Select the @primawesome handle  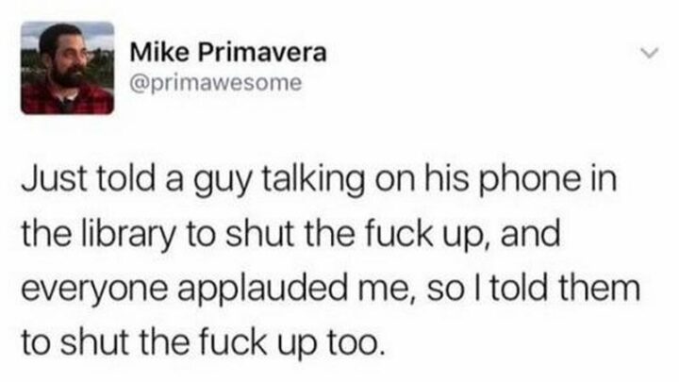coord(216,82)
